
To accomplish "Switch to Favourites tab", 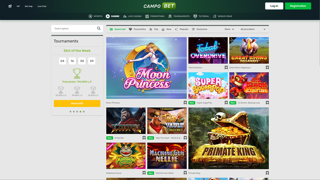I will (137, 30).
